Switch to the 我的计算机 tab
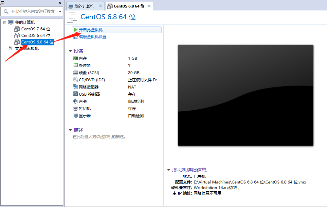Viewport: 327px width, 207px height. coord(85,6)
